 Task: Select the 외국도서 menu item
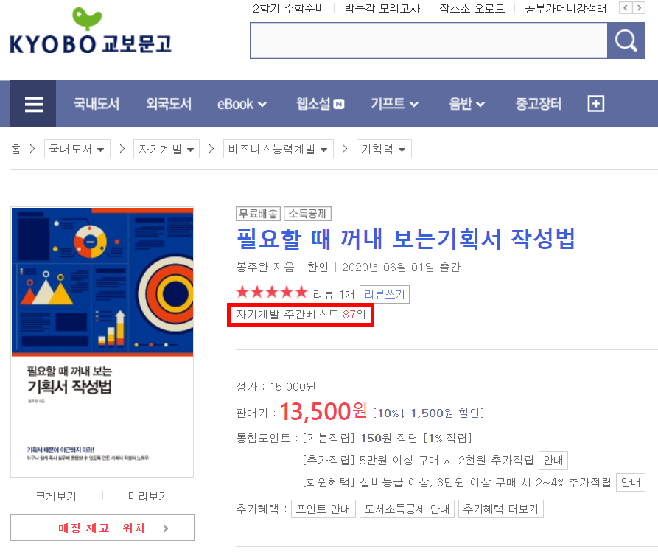(x=169, y=104)
